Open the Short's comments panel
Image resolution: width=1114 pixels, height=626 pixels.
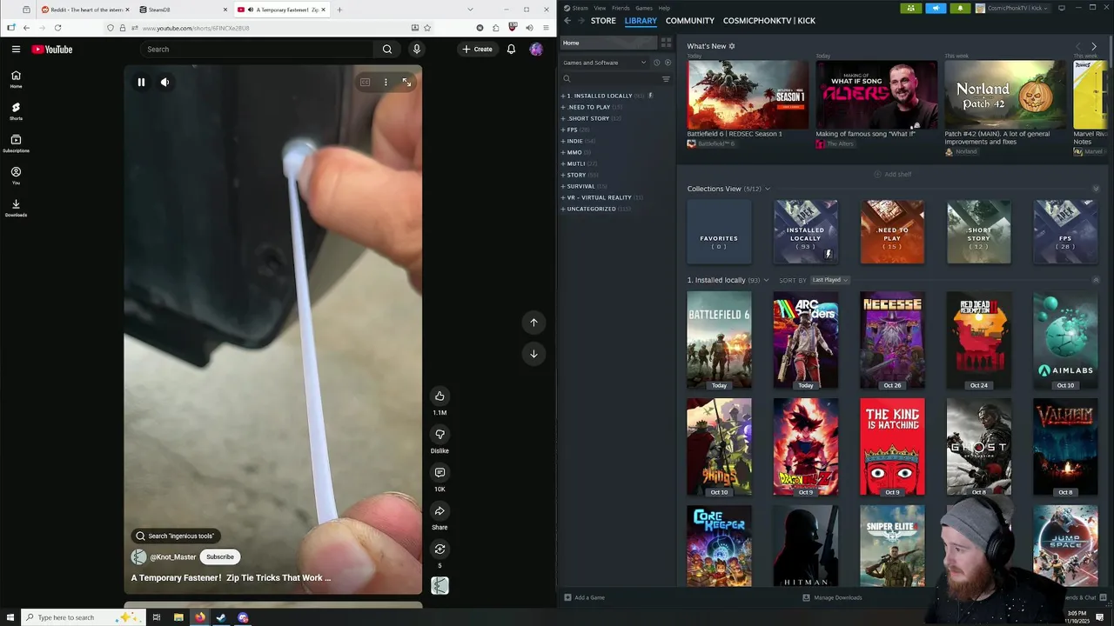pyautogui.click(x=440, y=472)
